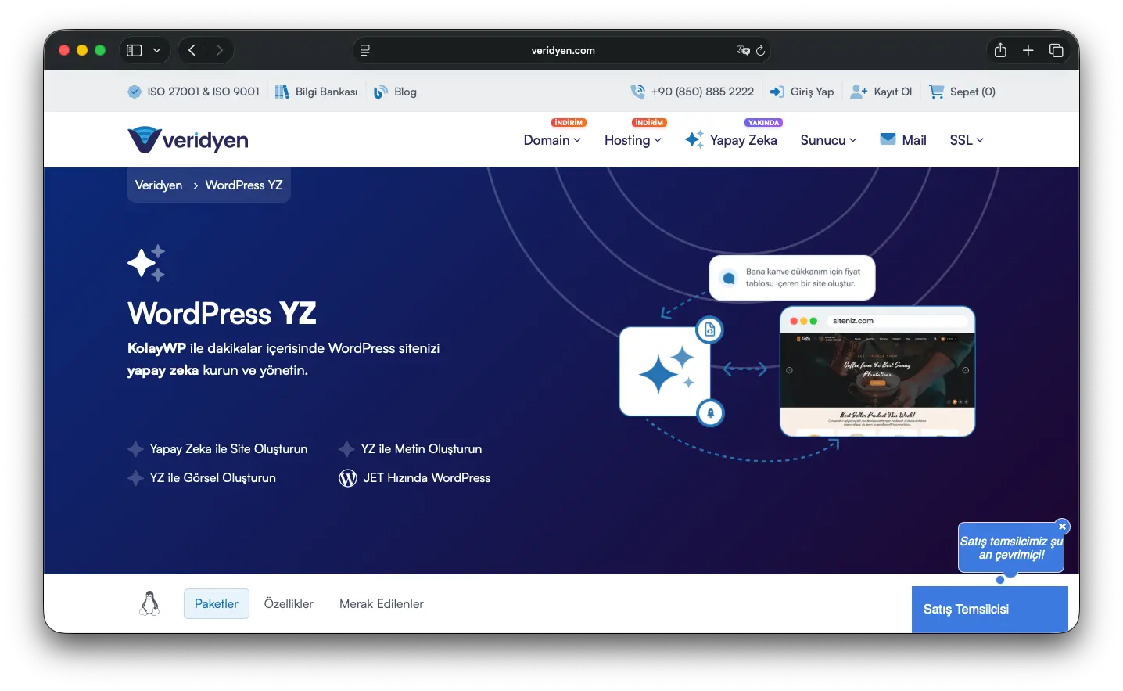Click the ISO 27001 shield badge icon
Image resolution: width=1123 pixels, height=691 pixels.
135,92
